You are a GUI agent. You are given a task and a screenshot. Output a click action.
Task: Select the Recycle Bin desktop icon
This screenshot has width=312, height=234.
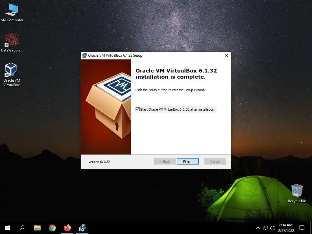coord(297,193)
